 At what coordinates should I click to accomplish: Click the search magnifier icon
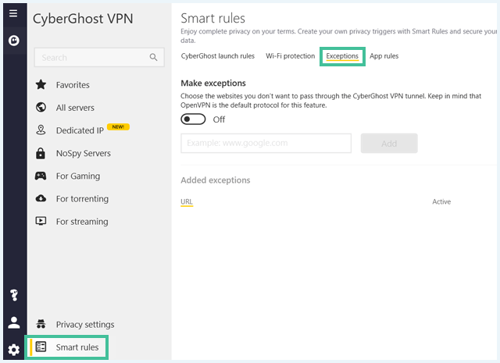click(153, 57)
